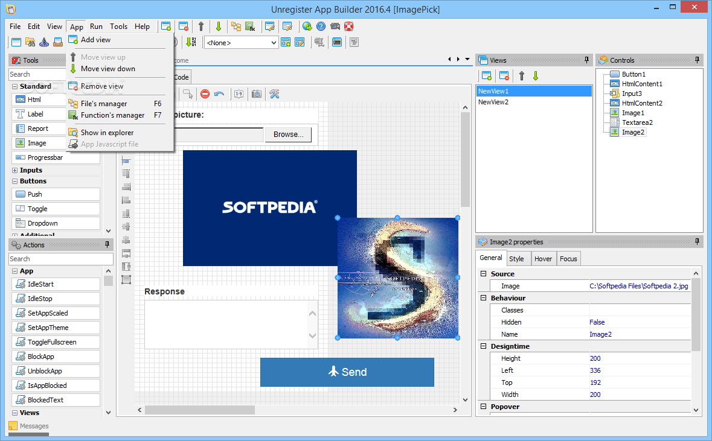Click the blue help question mark icon
The height and width of the screenshot is (441, 712).
click(321, 27)
